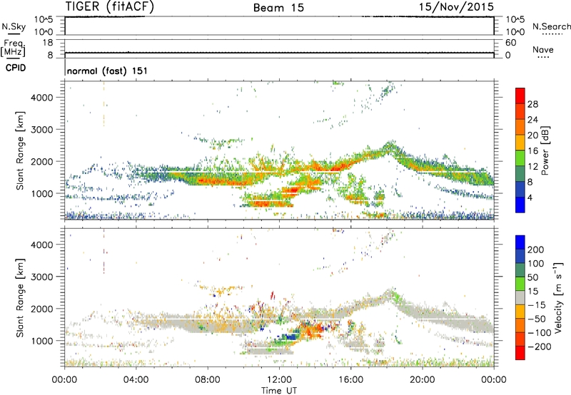Click the TIGER (fitACF) plot title
The height and width of the screenshot is (395, 571).
[110, 6]
